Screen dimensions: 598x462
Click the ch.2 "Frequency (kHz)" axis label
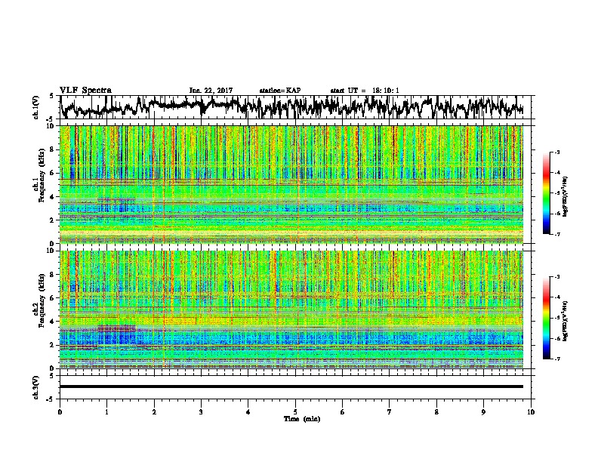(x=42, y=302)
